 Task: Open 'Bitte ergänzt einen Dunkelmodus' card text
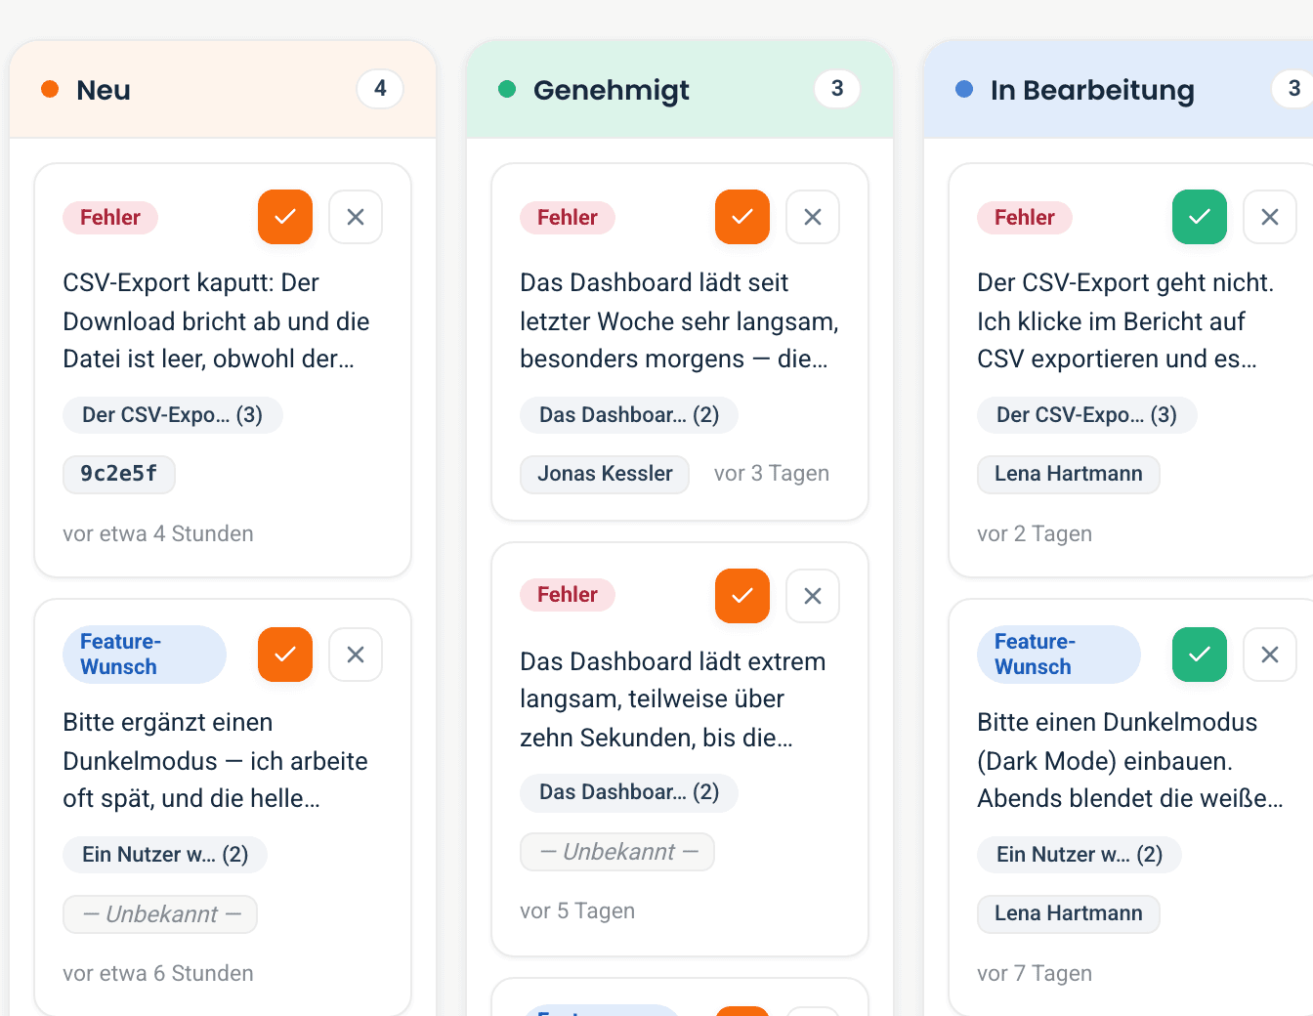coord(215,760)
